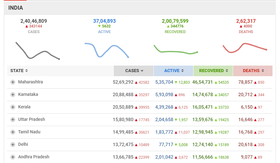Click the blue active trend sparkline
The image size is (280, 163).
(107, 50)
